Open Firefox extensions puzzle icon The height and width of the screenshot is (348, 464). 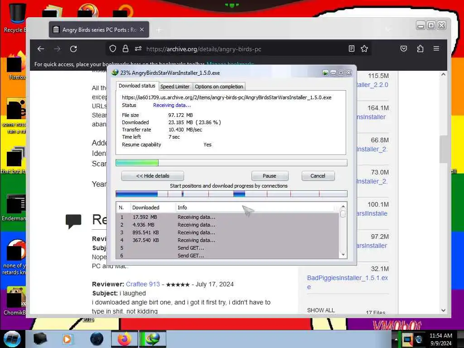coord(420,48)
